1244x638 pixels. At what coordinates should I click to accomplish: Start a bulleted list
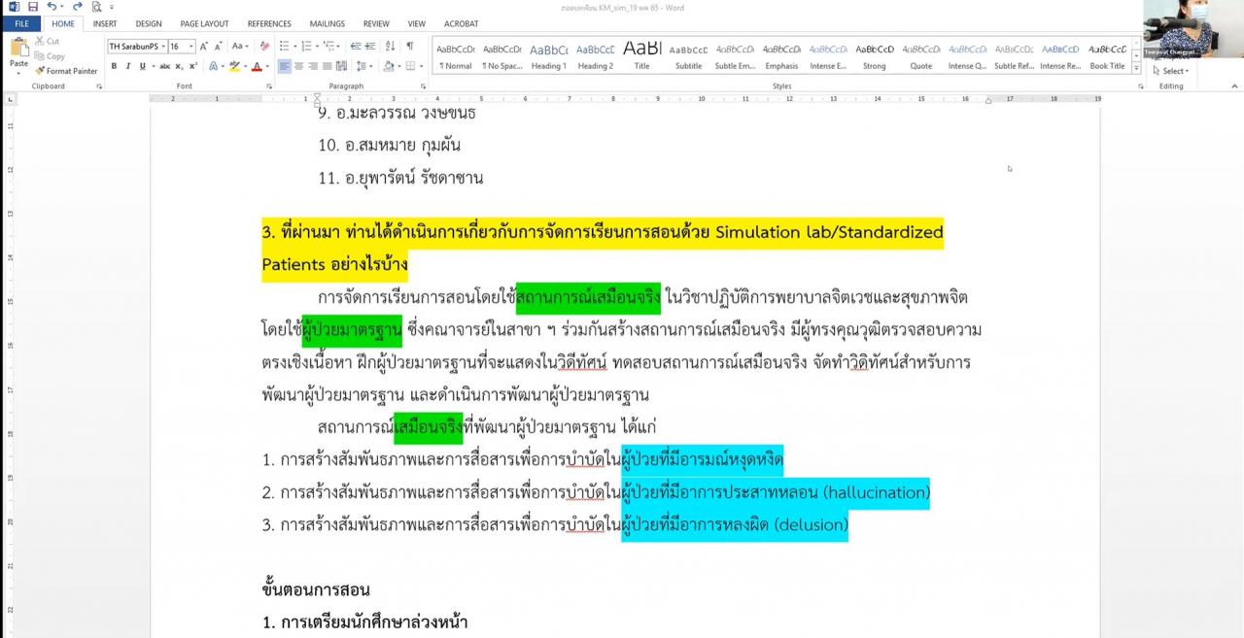coord(284,47)
